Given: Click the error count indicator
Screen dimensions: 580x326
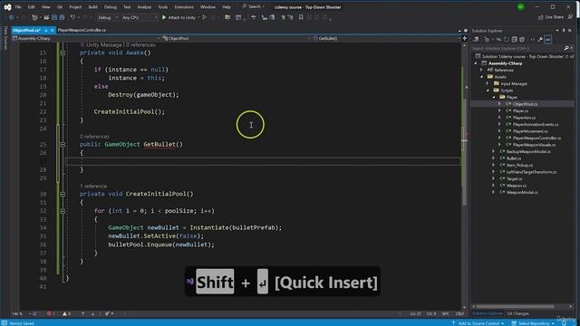Looking at the screenshot, I should (x=51, y=313).
